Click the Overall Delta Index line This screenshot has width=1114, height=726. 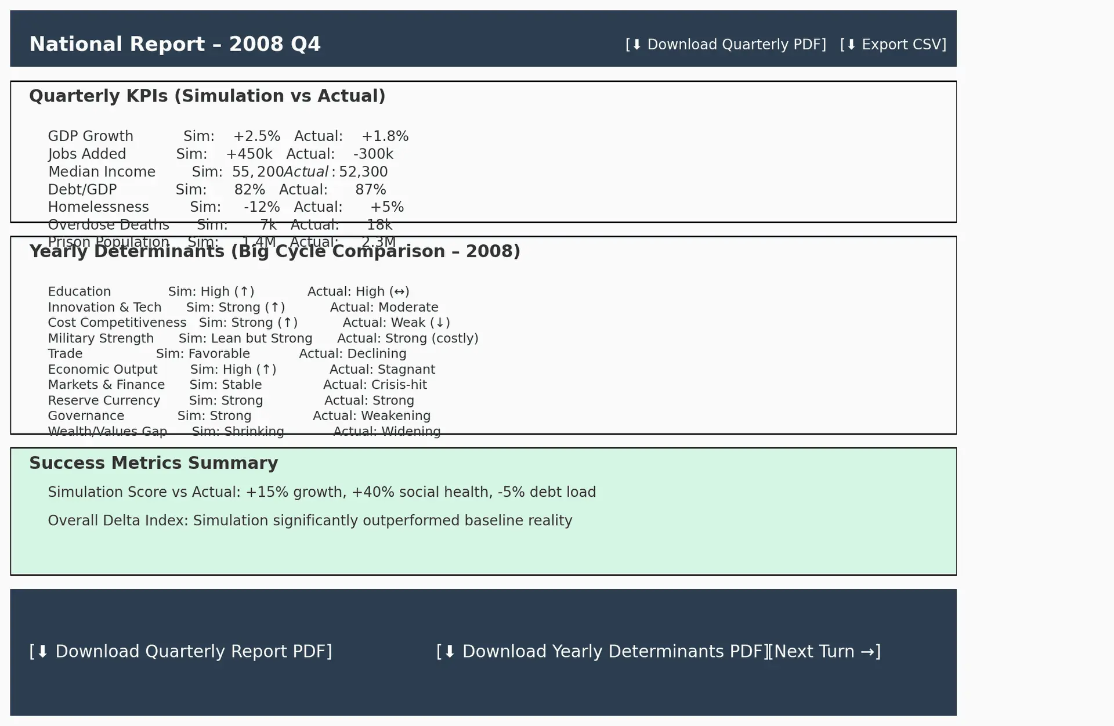(x=310, y=521)
